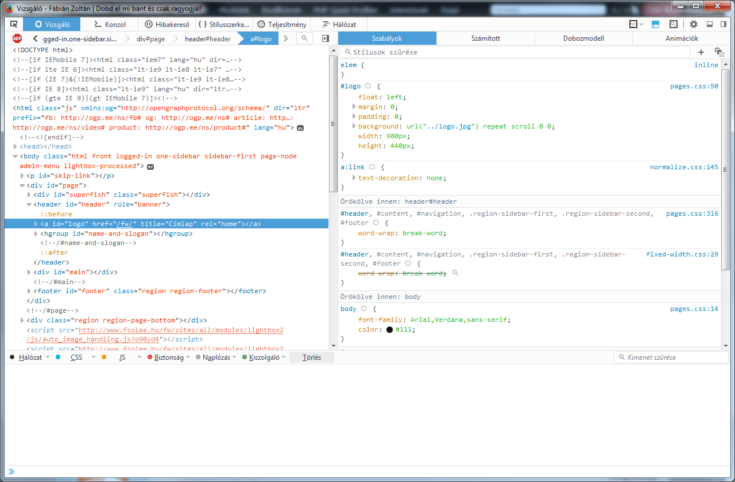Viewport: 735px width, 482px height.
Task: Open the normalize.css:145 source link
Action: pos(684,167)
